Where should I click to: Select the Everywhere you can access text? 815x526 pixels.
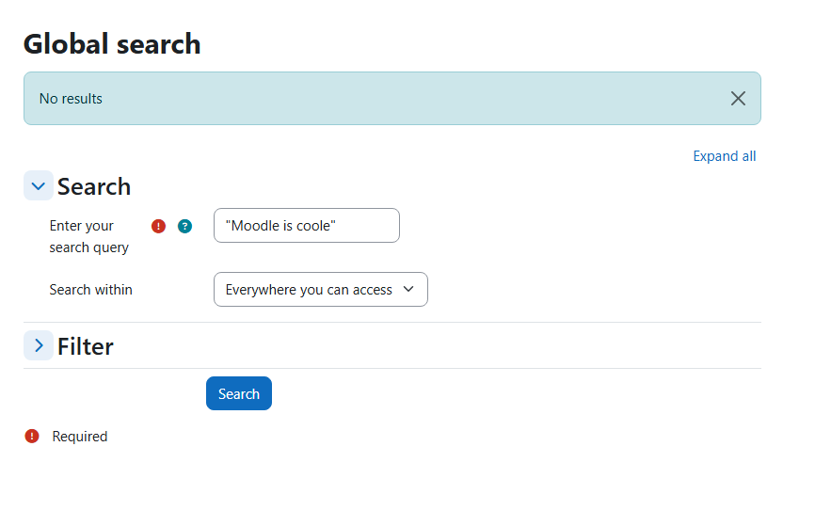tap(309, 290)
